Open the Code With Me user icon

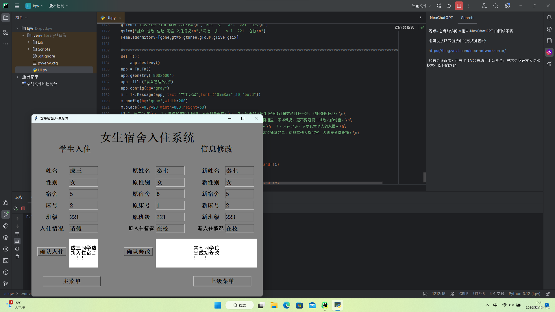click(x=484, y=6)
